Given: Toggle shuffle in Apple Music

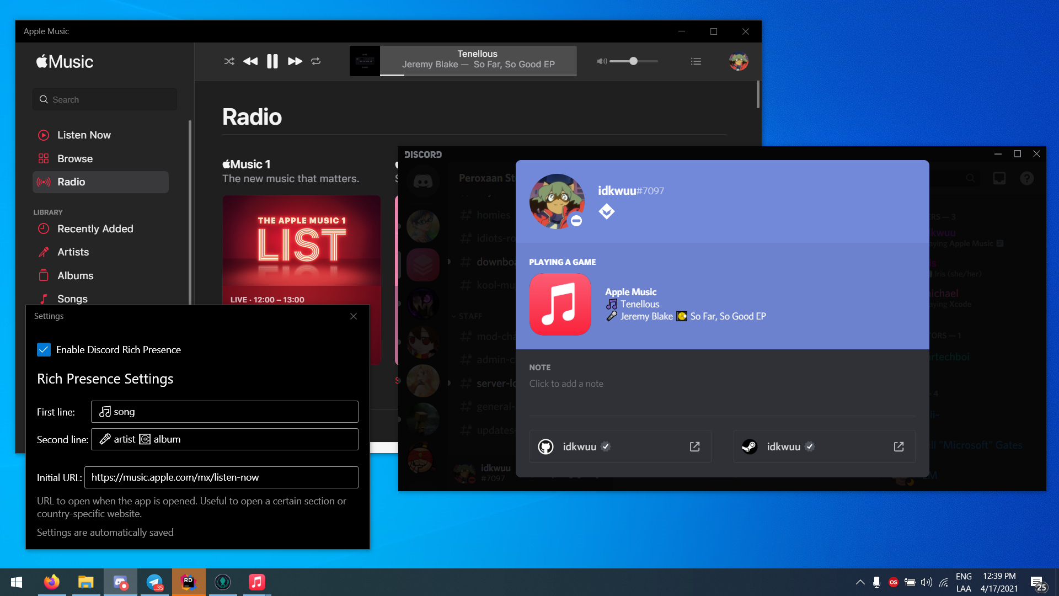Looking at the screenshot, I should click(229, 61).
